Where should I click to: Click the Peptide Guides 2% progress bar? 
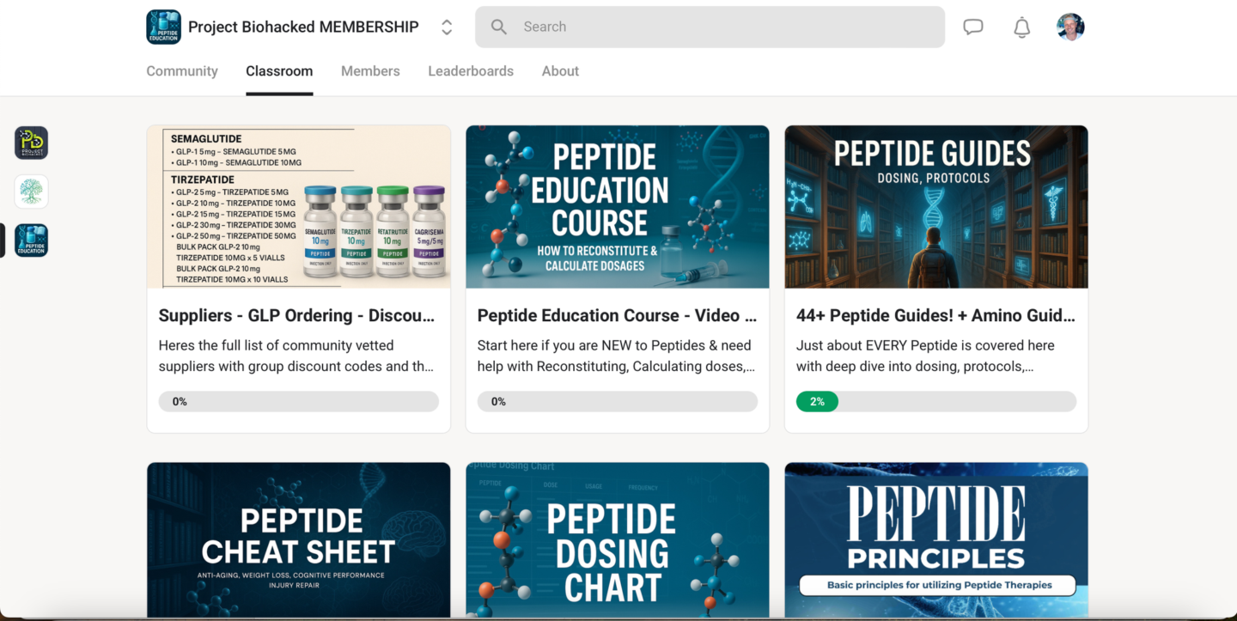pos(936,401)
